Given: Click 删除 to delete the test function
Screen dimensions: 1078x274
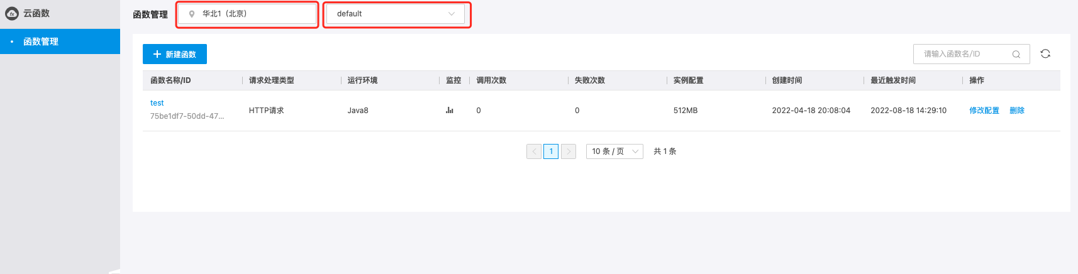Looking at the screenshot, I should [1017, 111].
